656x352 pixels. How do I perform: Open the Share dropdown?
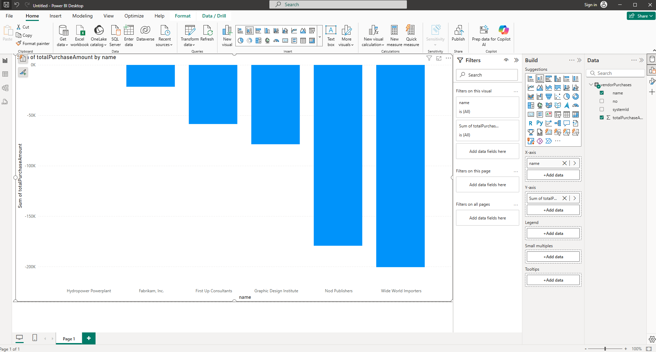click(641, 16)
